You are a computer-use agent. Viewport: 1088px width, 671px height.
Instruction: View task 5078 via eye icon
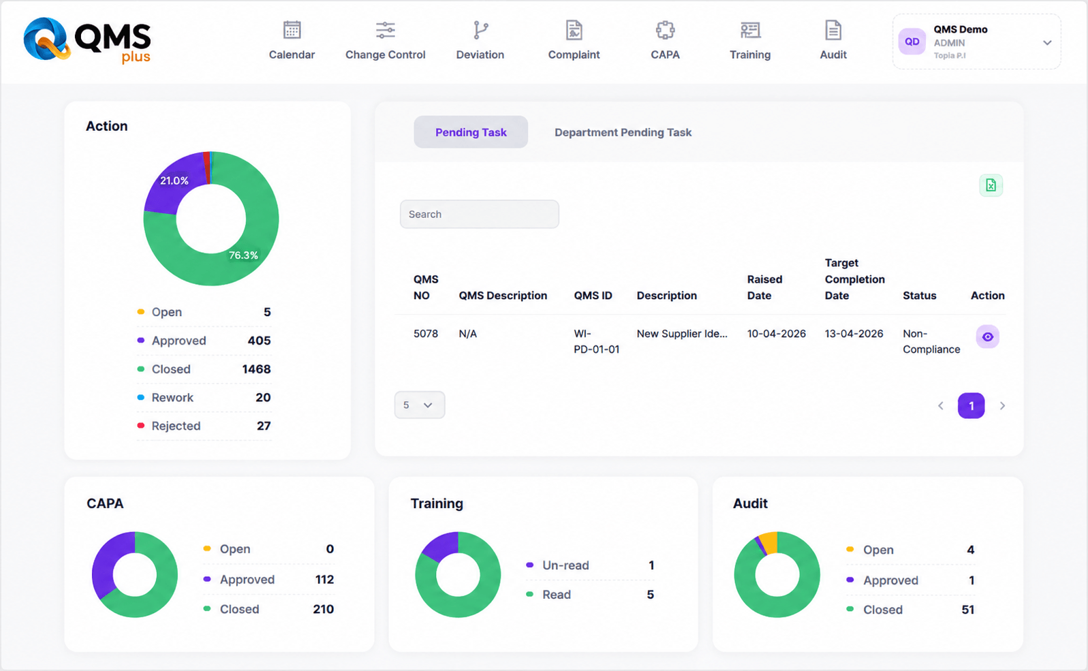click(987, 337)
